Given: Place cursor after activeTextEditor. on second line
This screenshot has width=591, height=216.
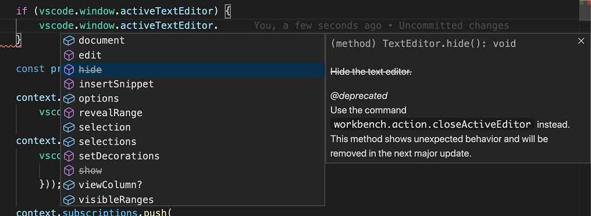Looking at the screenshot, I should (x=219, y=26).
